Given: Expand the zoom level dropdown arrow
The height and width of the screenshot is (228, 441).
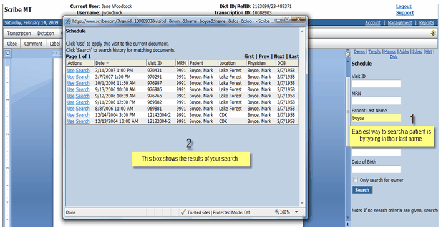Looking at the screenshot, I should tap(296, 212).
